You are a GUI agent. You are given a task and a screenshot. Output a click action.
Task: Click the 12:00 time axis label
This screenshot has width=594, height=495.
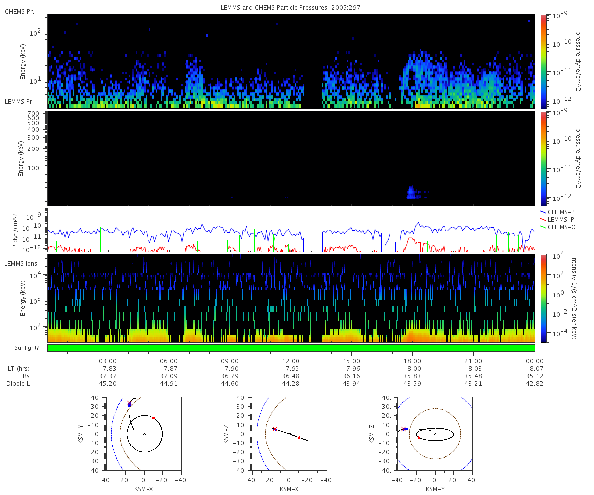point(291,361)
